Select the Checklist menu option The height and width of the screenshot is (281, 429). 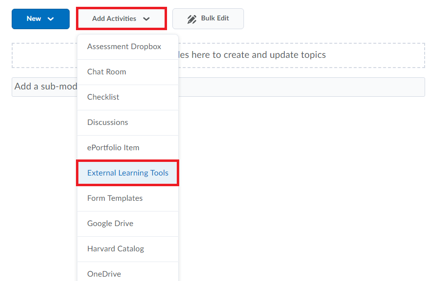(x=128, y=97)
